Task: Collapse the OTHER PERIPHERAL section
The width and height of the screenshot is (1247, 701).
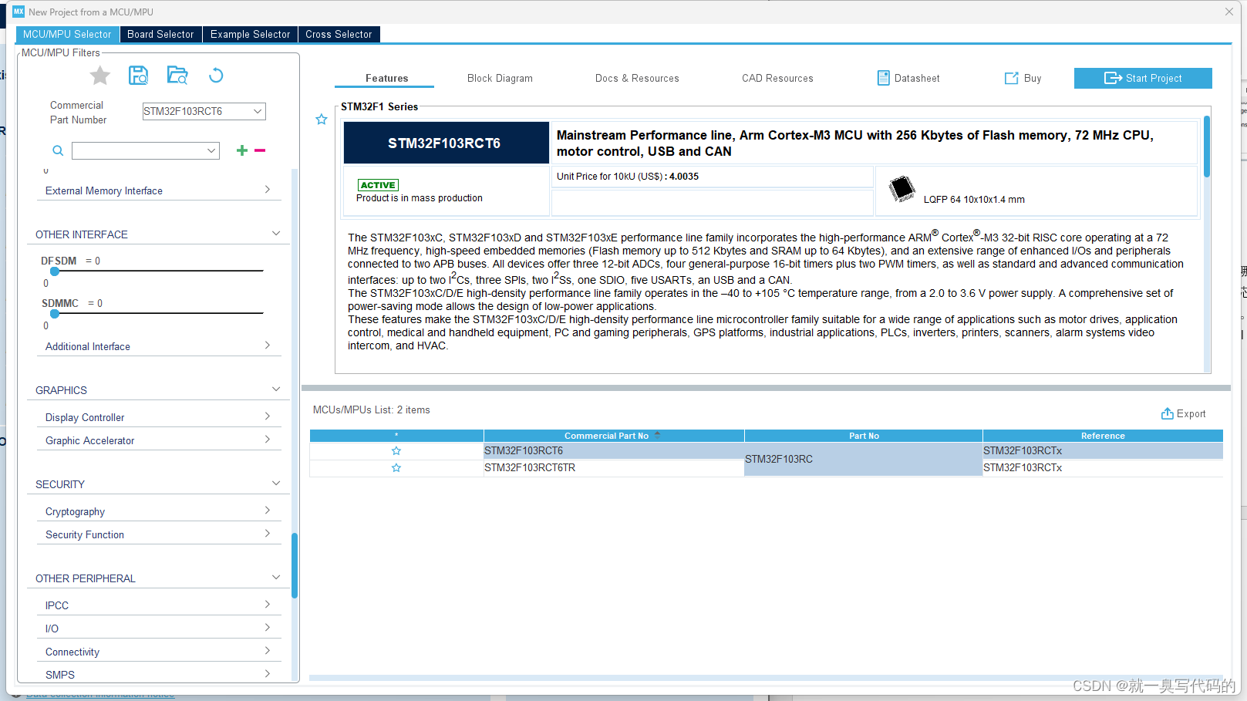Action: pos(276,578)
